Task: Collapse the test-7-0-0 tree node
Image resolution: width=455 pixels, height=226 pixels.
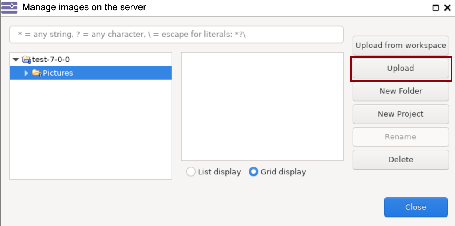Action: tap(16, 60)
